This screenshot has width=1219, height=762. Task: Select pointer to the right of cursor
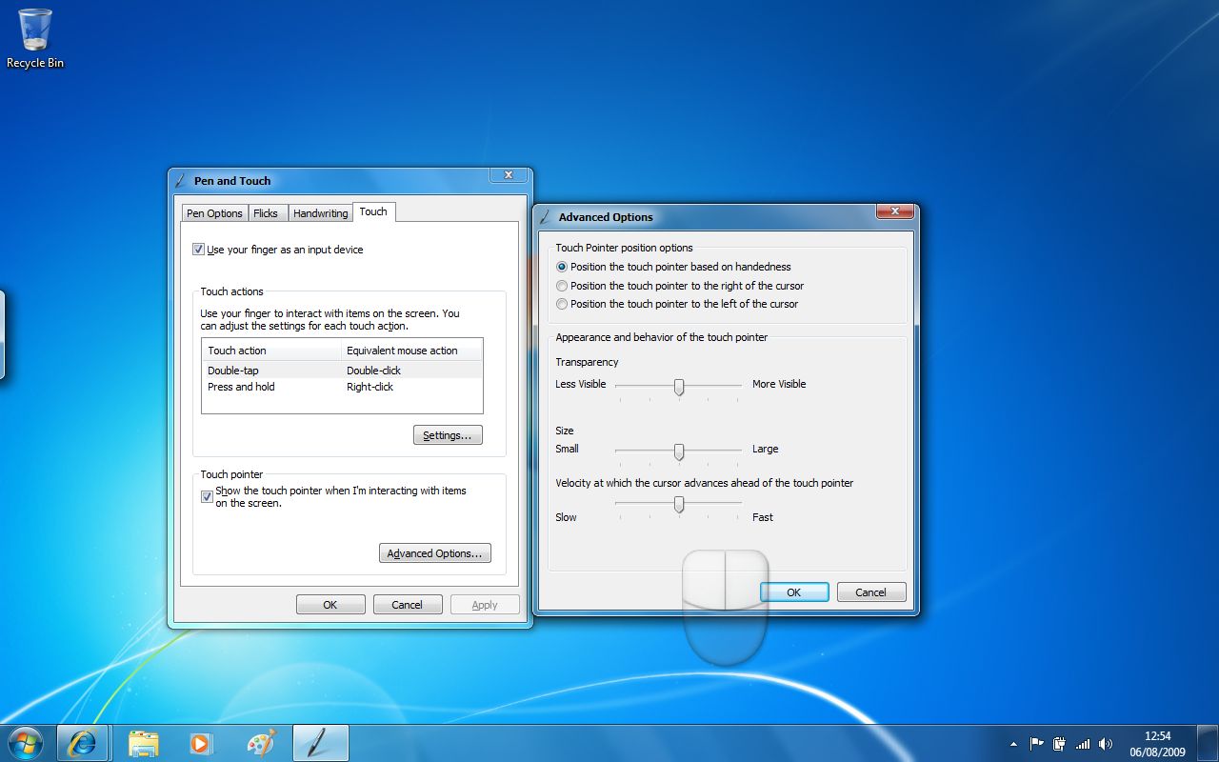(562, 286)
